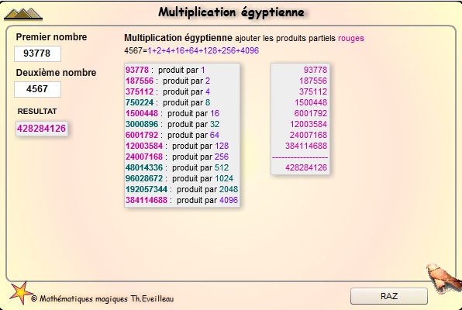This screenshot has height=310, width=462.
Task: Click the Mathématiques magiques Th.Eveilleau credit
Action: point(102,299)
